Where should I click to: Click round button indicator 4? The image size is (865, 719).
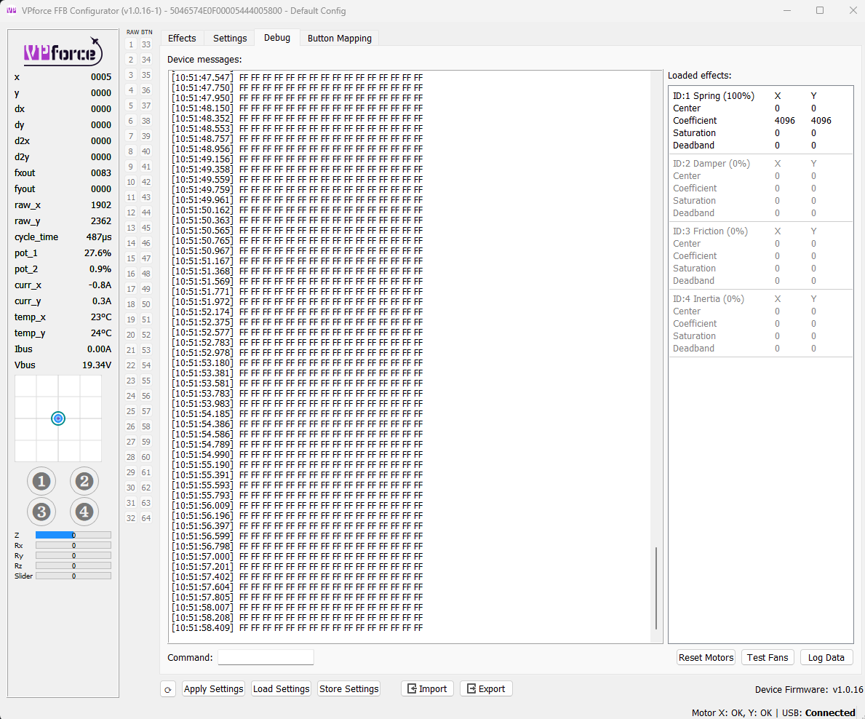click(84, 512)
